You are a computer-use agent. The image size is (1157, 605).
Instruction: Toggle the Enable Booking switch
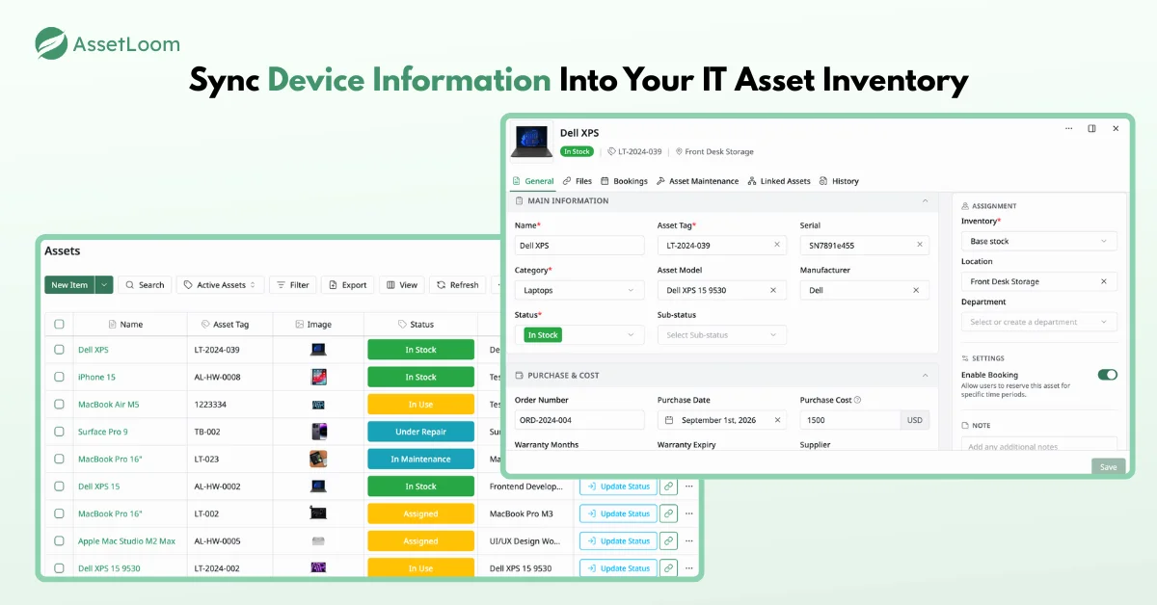point(1107,375)
